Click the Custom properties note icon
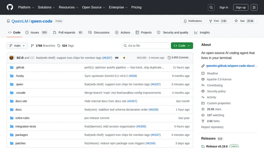264x148 pixels. coord(203,103)
